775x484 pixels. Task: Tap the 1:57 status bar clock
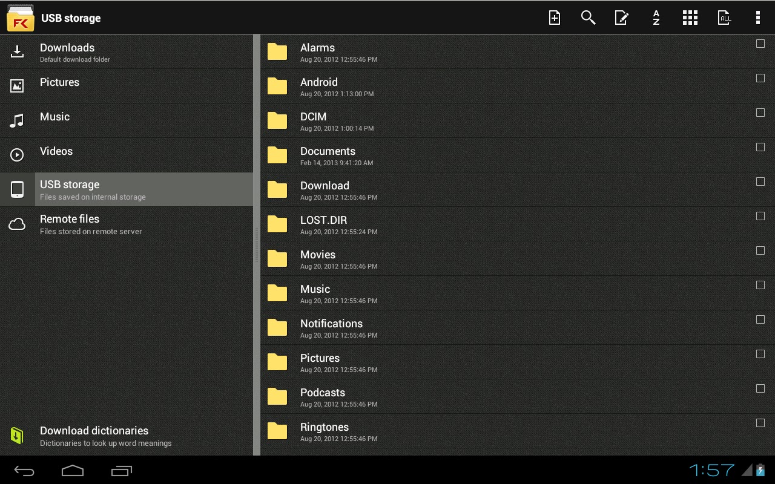point(711,470)
